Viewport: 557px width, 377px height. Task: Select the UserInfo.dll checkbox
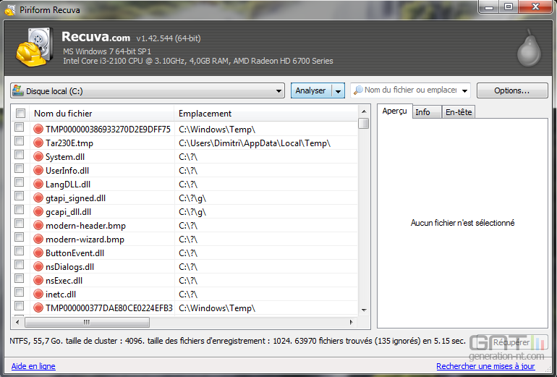20,169
